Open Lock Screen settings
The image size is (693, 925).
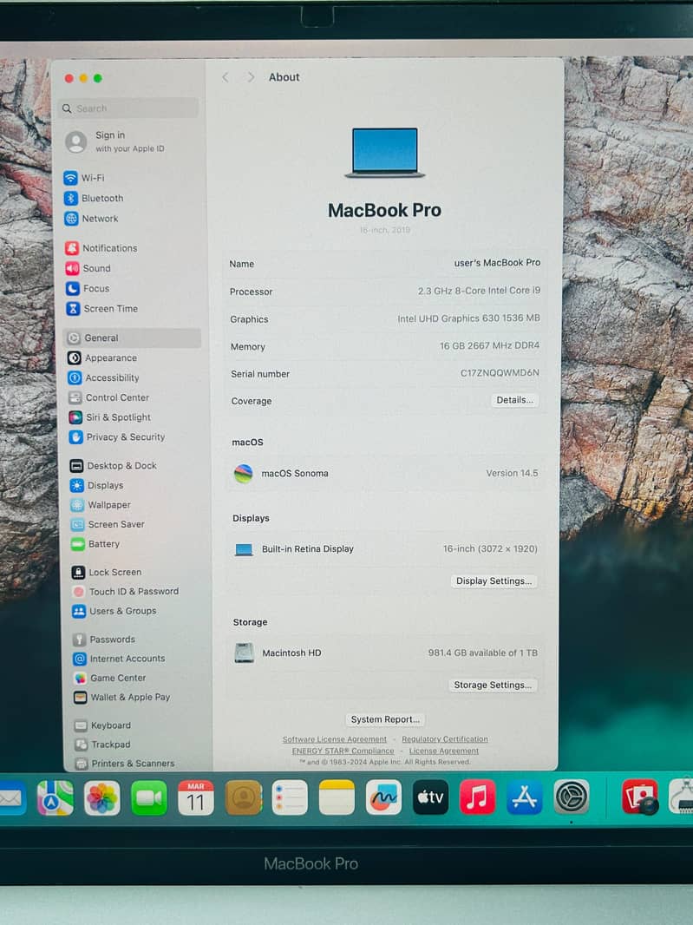coord(107,572)
